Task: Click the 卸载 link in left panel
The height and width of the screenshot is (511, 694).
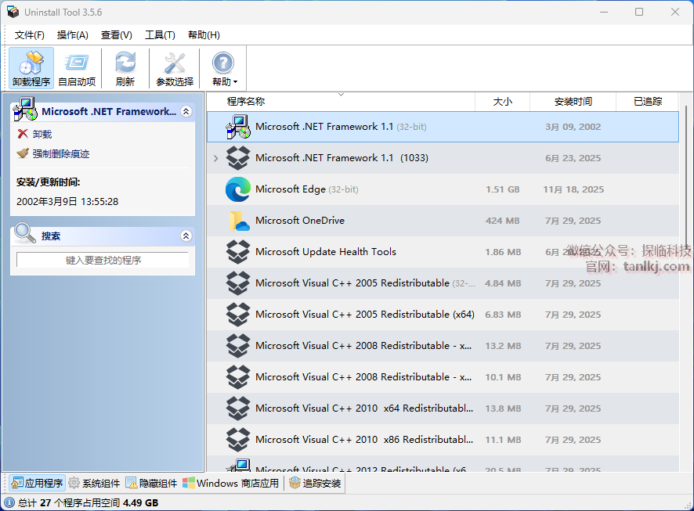Action: (x=42, y=134)
